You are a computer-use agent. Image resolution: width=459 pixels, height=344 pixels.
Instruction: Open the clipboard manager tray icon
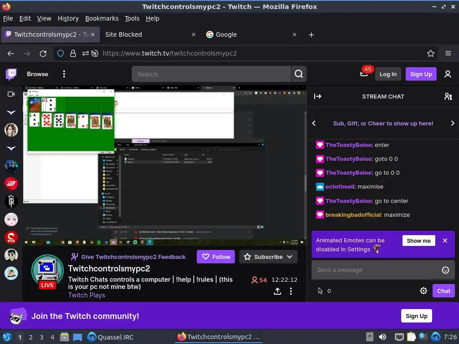pos(411,337)
